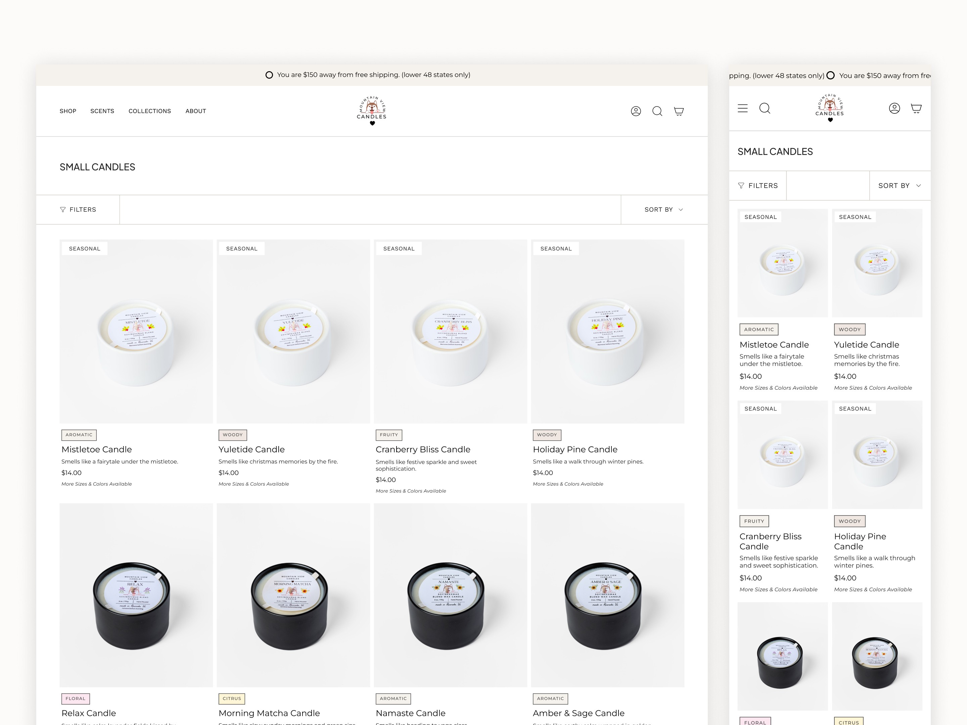Tap FRUITY tag in mobile view
The width and height of the screenshot is (967, 725).
(754, 521)
